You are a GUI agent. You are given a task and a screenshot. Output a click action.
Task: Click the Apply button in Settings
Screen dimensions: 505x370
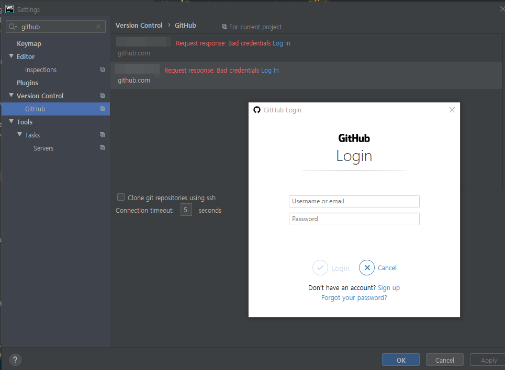pyautogui.click(x=489, y=360)
